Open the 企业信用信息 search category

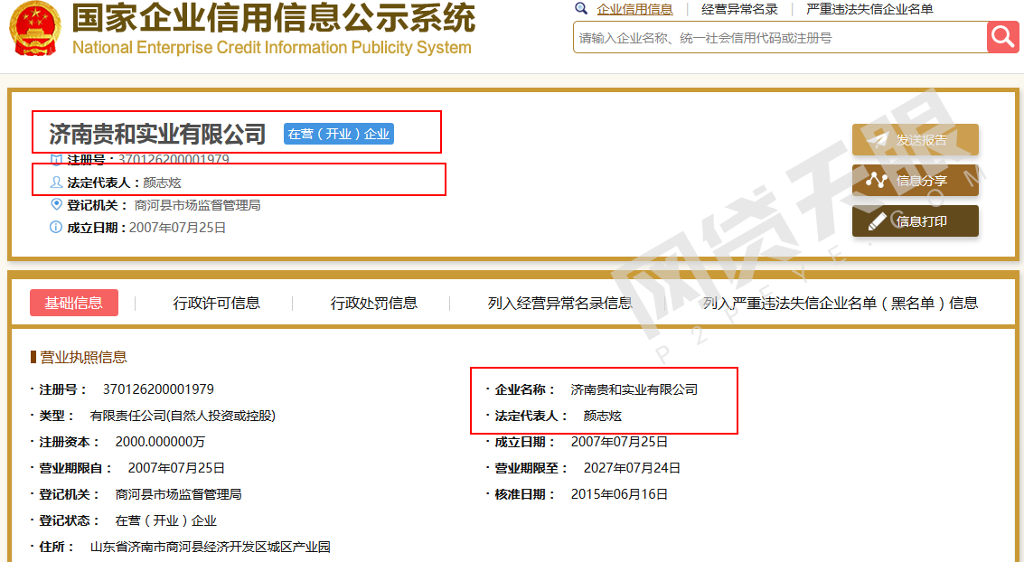click(x=634, y=9)
